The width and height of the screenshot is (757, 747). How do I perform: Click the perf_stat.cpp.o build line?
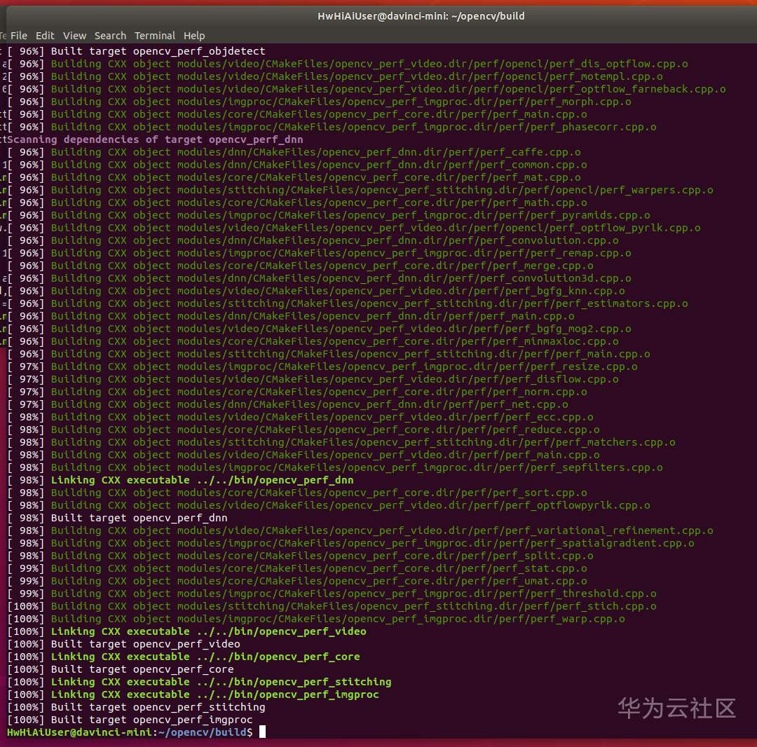click(297, 568)
